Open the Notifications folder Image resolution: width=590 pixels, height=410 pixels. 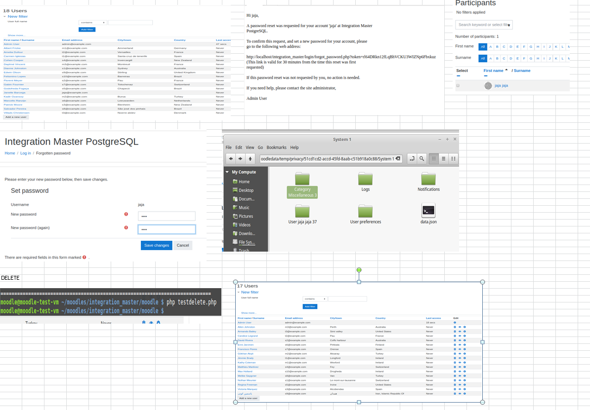coord(428,182)
